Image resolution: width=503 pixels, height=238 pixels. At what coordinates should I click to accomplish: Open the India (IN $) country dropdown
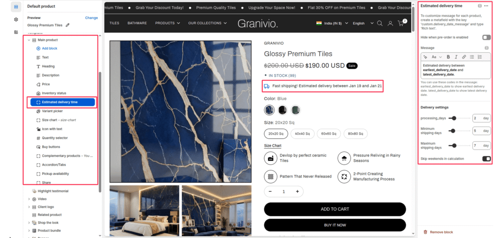332,23
